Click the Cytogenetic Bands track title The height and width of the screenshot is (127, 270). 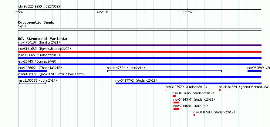36,22
